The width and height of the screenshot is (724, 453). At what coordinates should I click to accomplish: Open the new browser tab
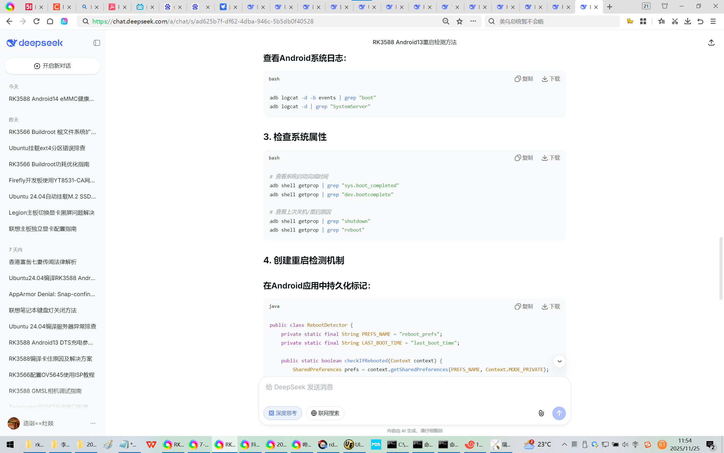coord(609,7)
